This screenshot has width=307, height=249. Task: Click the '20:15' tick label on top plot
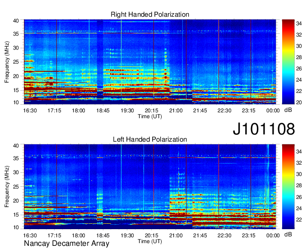[152, 111]
